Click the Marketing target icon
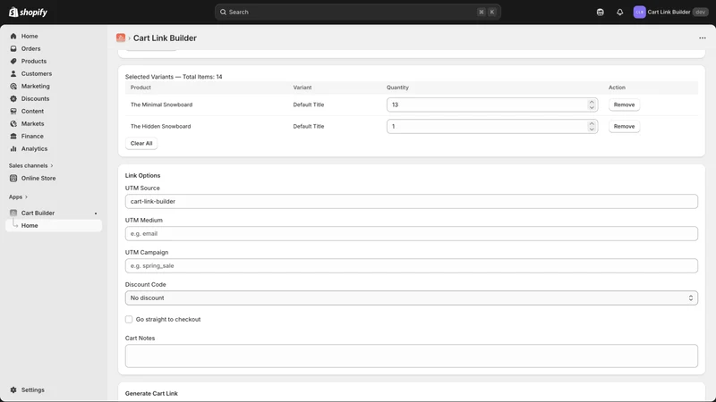This screenshot has width=716, height=402. click(13, 86)
